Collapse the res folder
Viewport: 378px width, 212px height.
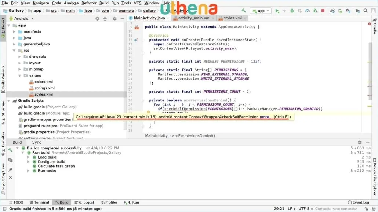[x=14, y=51]
